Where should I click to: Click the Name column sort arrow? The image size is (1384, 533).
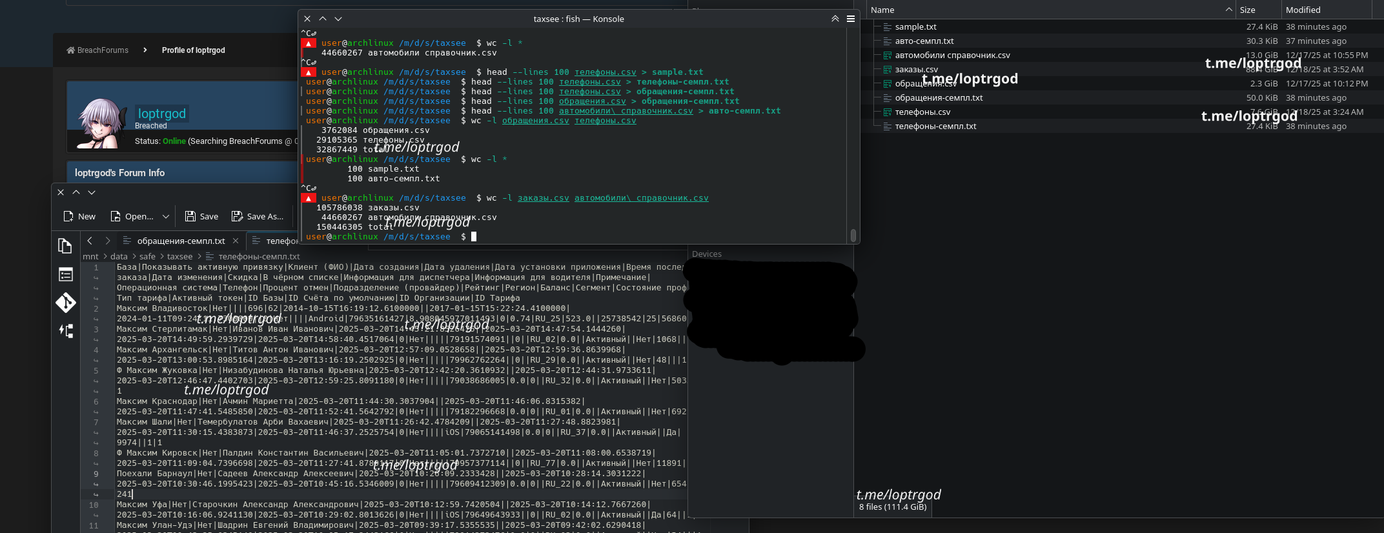(x=1228, y=10)
